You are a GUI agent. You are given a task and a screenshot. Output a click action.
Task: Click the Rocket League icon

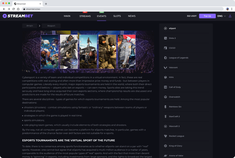(x=166, y=136)
